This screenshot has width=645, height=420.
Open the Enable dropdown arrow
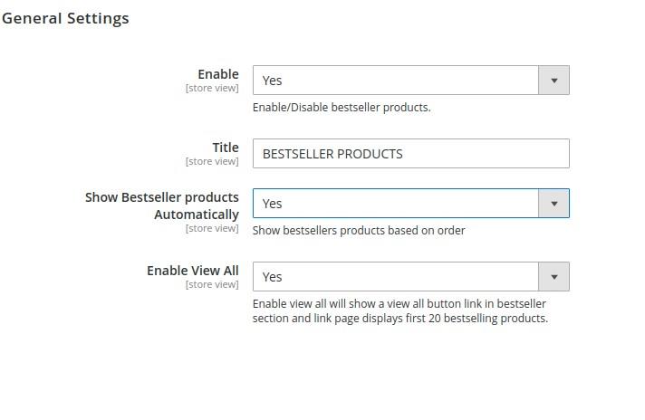click(x=554, y=81)
